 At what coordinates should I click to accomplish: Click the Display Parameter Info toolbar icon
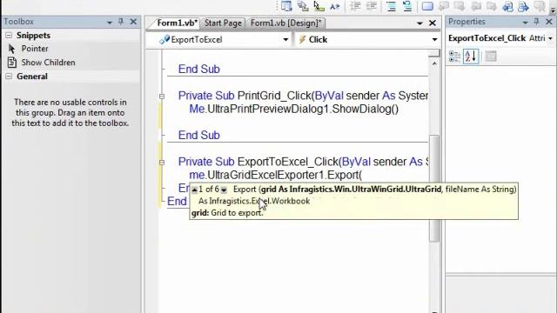click(303, 6)
